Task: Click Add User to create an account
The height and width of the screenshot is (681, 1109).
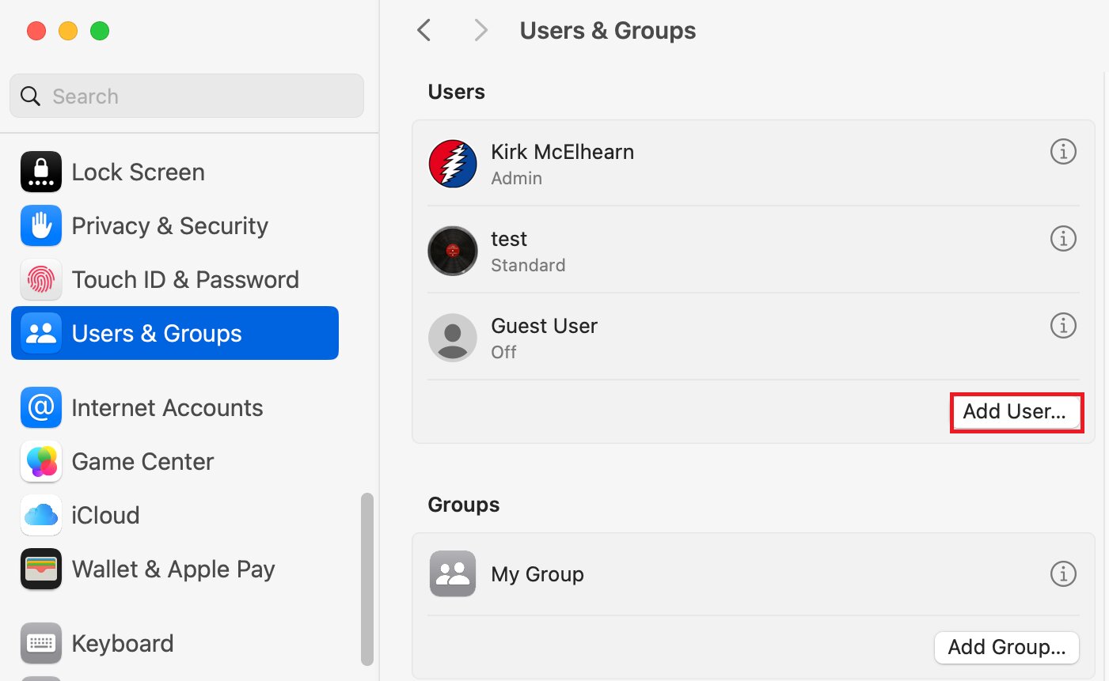Action: point(1016,412)
